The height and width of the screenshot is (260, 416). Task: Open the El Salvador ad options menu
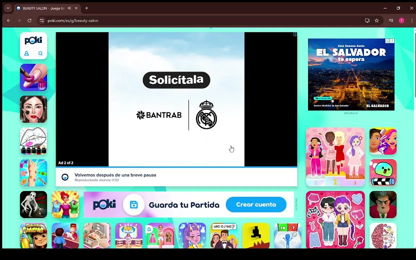click(x=392, y=41)
